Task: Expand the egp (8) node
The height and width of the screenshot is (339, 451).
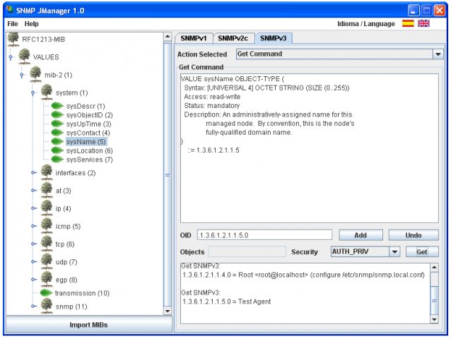Action: click(34, 280)
